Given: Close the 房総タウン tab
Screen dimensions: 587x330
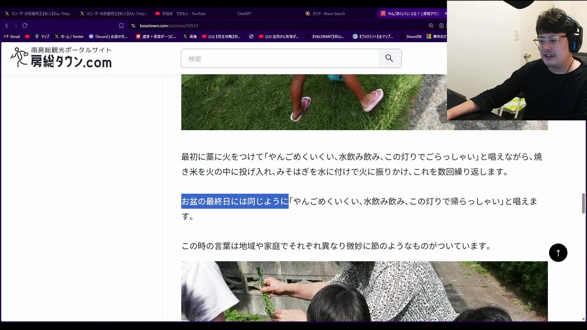Looking at the screenshot, I should pyautogui.click(x=445, y=14).
